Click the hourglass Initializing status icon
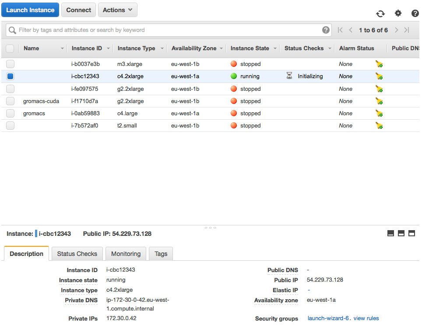Screen dimensions: 422x328 click(x=289, y=76)
